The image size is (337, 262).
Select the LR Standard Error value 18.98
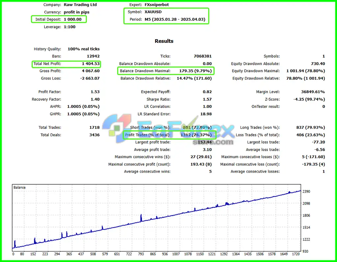click(206, 114)
